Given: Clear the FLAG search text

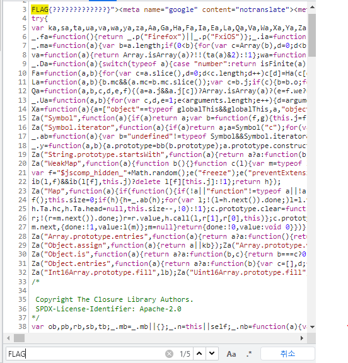Looking at the screenshot, I should [x=169, y=354].
